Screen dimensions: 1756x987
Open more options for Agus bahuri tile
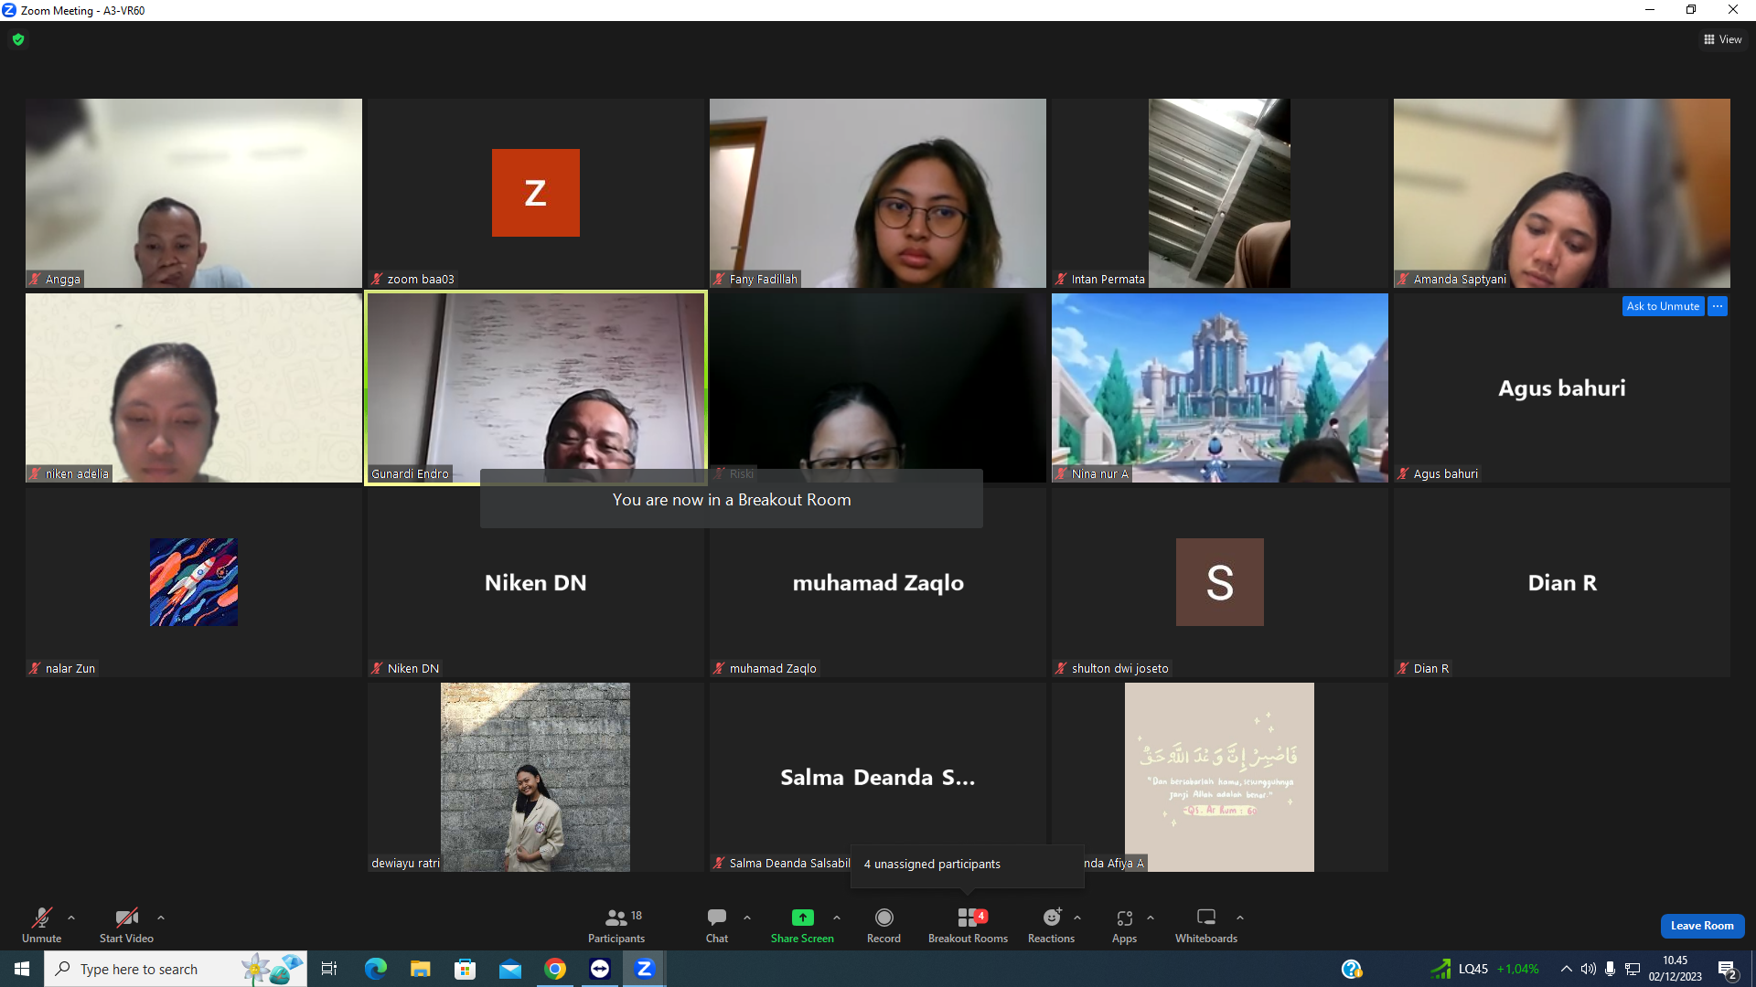click(1718, 306)
